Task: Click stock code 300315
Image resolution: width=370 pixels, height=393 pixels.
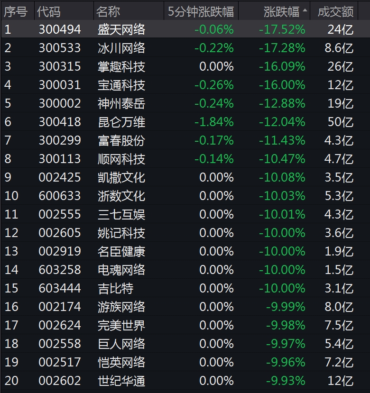Action: (x=60, y=66)
